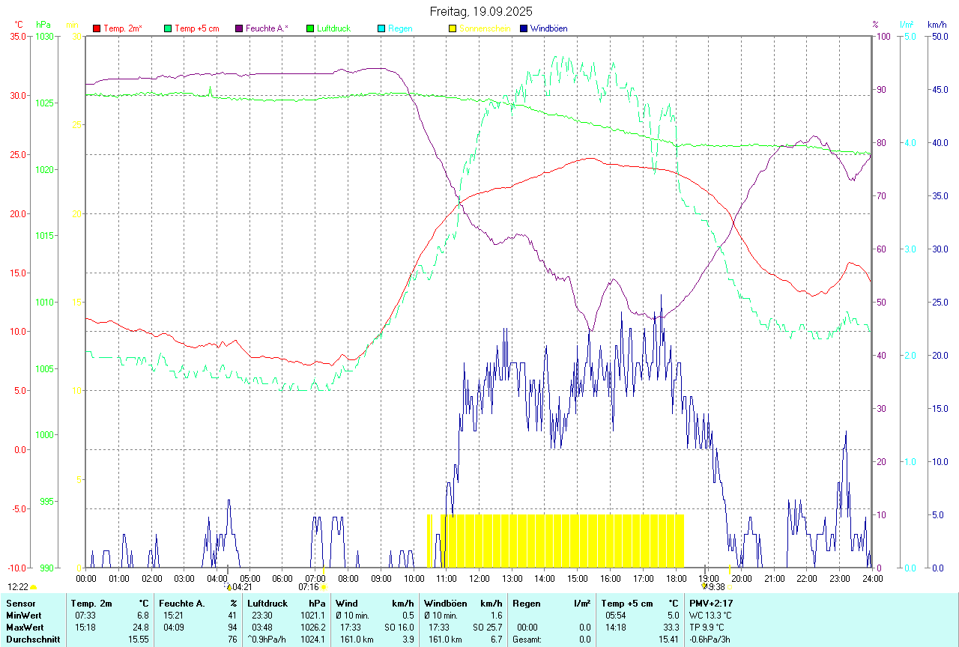Click the Windböen column header in table
The width and height of the screenshot is (959, 647).
(444, 603)
